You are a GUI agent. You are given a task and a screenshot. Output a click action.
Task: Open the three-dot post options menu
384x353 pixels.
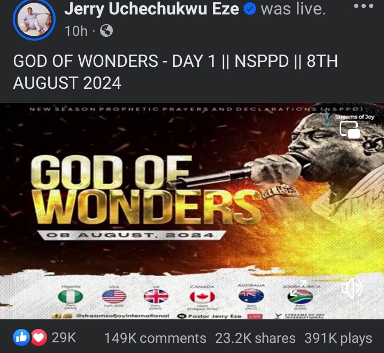364,6
